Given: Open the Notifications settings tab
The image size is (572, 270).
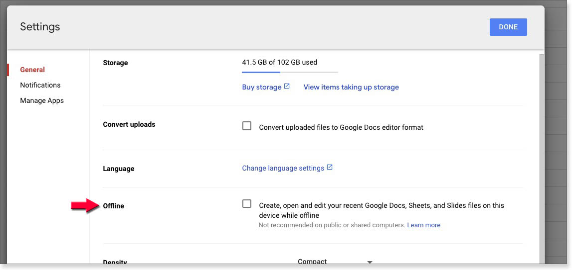Looking at the screenshot, I should point(40,85).
